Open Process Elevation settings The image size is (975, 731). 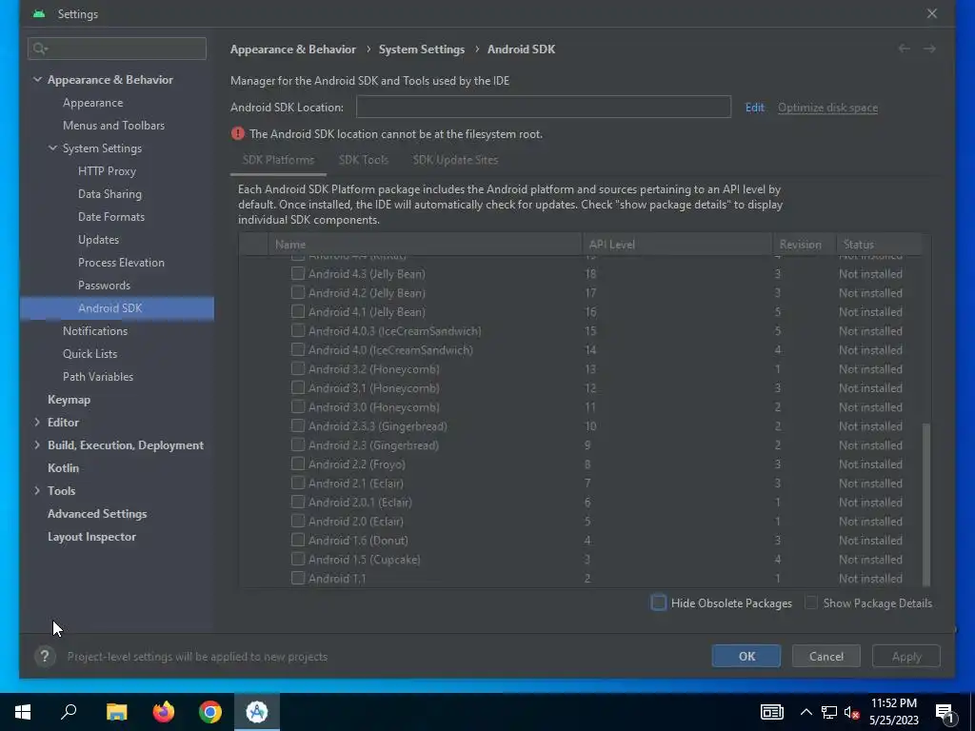pos(121,263)
